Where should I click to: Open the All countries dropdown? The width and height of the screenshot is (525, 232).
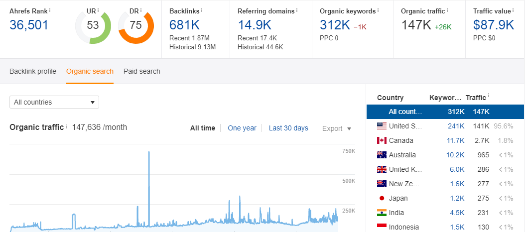pos(54,102)
